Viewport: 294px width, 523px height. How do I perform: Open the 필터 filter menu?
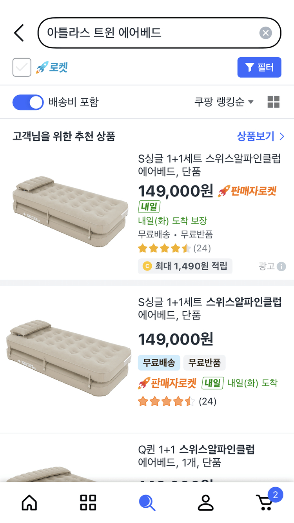(259, 67)
